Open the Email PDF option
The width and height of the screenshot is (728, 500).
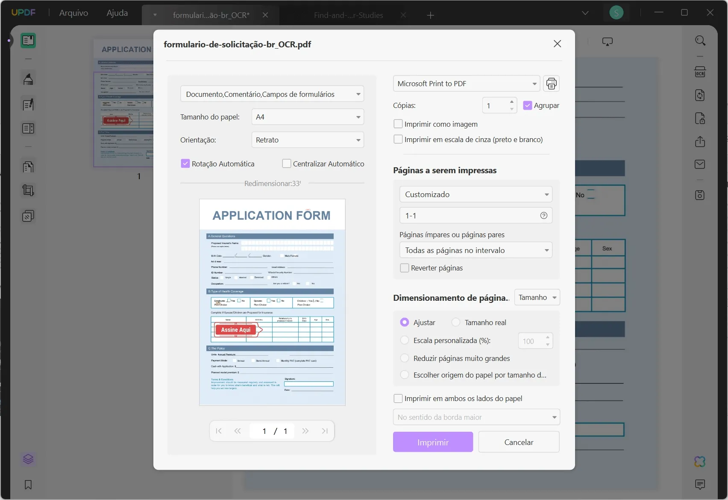[x=700, y=164]
